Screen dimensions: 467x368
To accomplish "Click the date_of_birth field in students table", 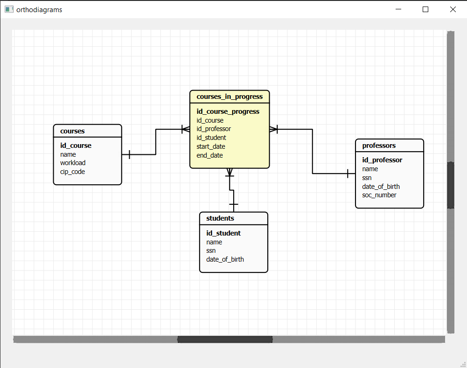I will pos(225,259).
